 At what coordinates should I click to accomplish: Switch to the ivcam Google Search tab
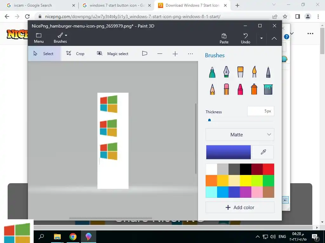click(40, 5)
